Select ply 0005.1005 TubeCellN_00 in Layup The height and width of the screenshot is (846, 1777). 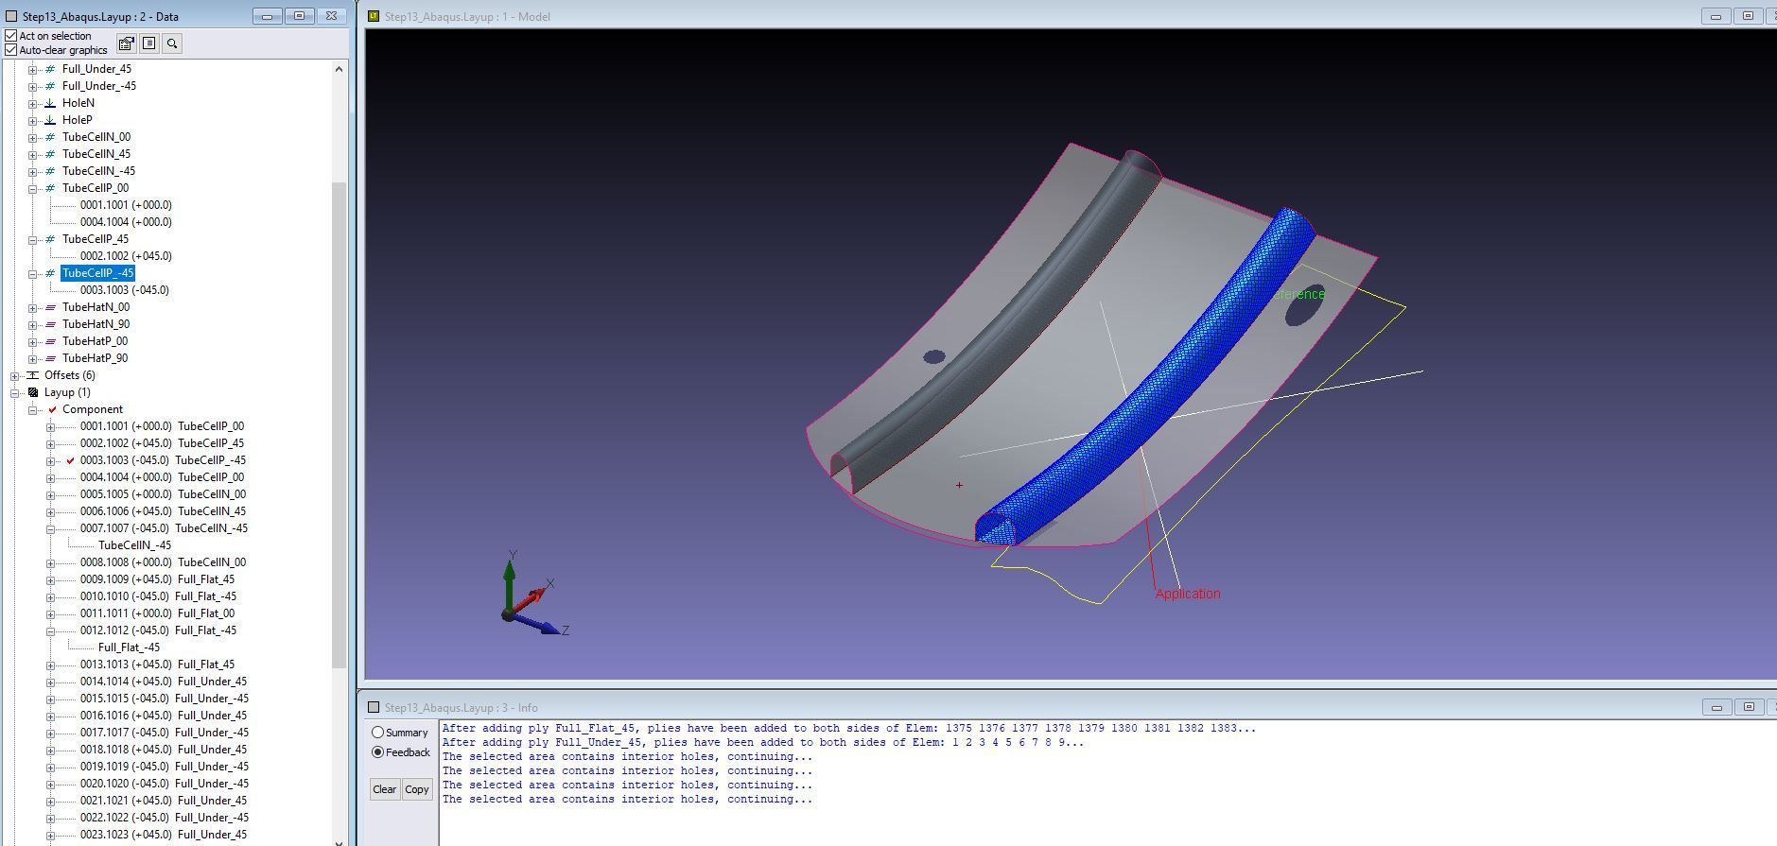[x=163, y=494]
